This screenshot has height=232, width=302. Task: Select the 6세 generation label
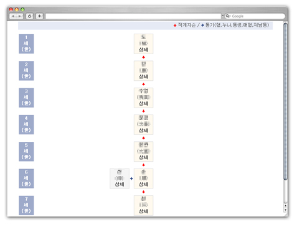26,179
